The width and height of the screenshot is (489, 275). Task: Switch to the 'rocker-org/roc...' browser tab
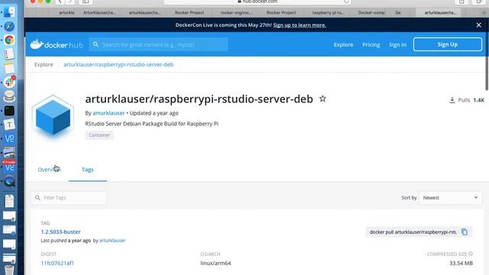tap(236, 13)
